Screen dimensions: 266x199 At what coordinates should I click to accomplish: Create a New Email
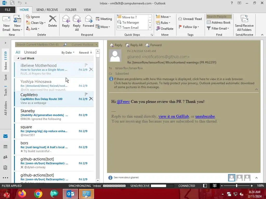click(6, 23)
